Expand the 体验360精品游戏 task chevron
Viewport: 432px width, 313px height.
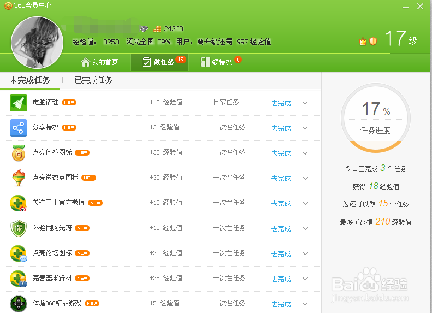[x=305, y=304]
